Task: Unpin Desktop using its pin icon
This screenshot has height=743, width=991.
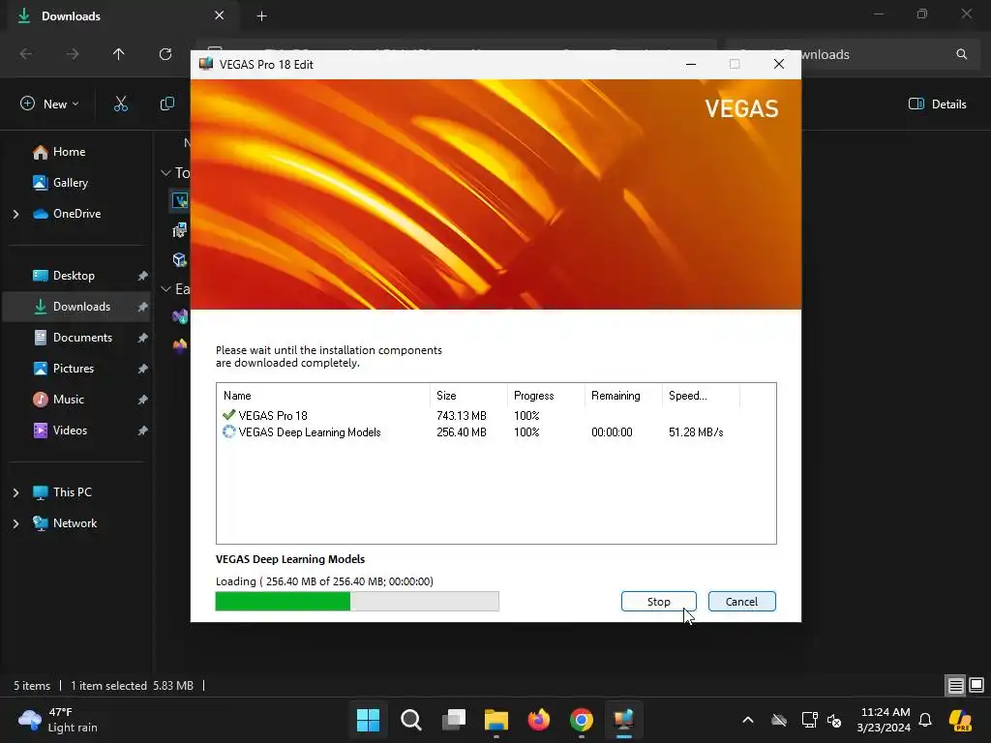Action: pos(143,276)
